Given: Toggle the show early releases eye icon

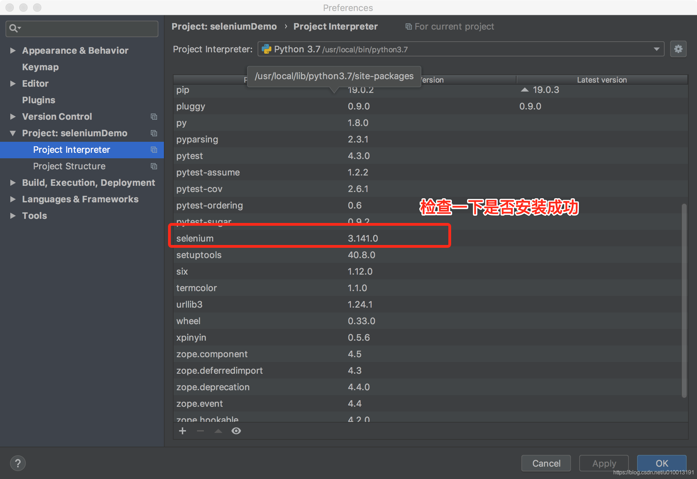Looking at the screenshot, I should click(236, 431).
